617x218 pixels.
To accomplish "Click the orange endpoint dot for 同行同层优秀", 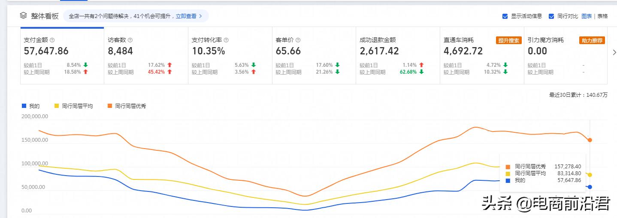I will click(x=590, y=140).
